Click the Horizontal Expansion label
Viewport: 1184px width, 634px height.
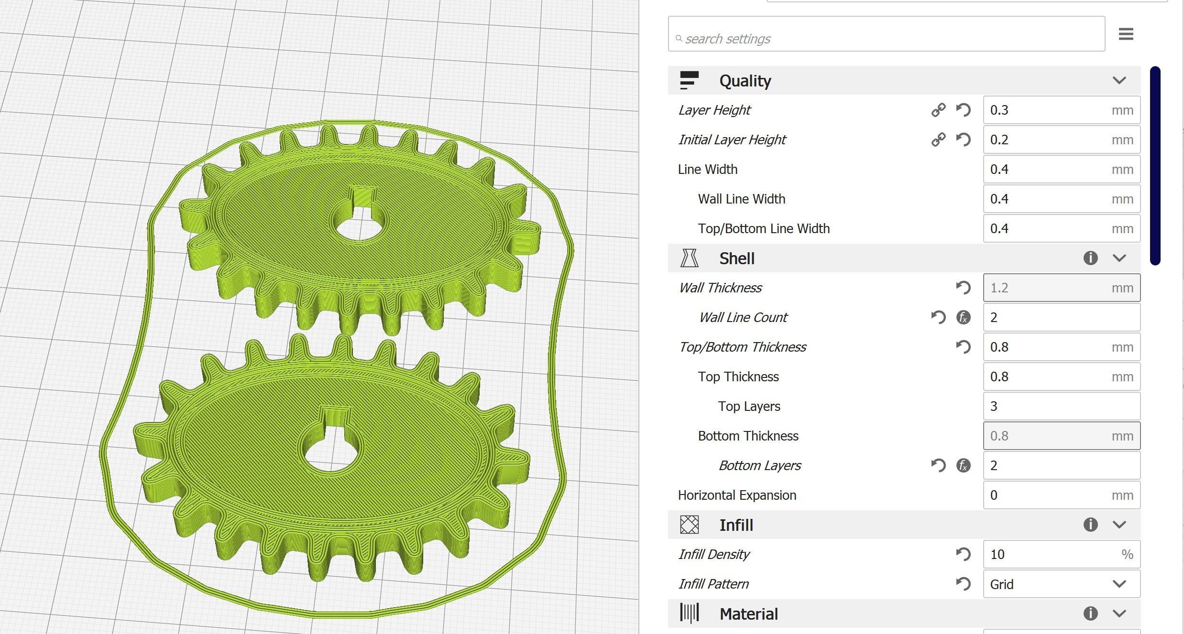[x=737, y=495]
